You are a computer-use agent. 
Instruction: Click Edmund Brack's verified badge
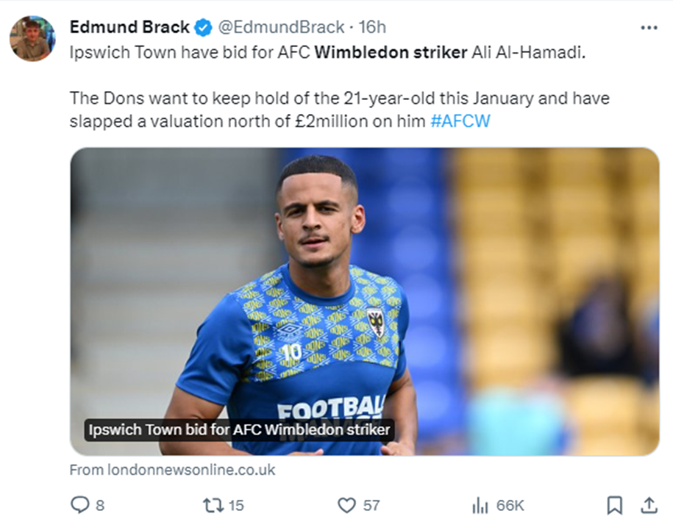tap(203, 28)
